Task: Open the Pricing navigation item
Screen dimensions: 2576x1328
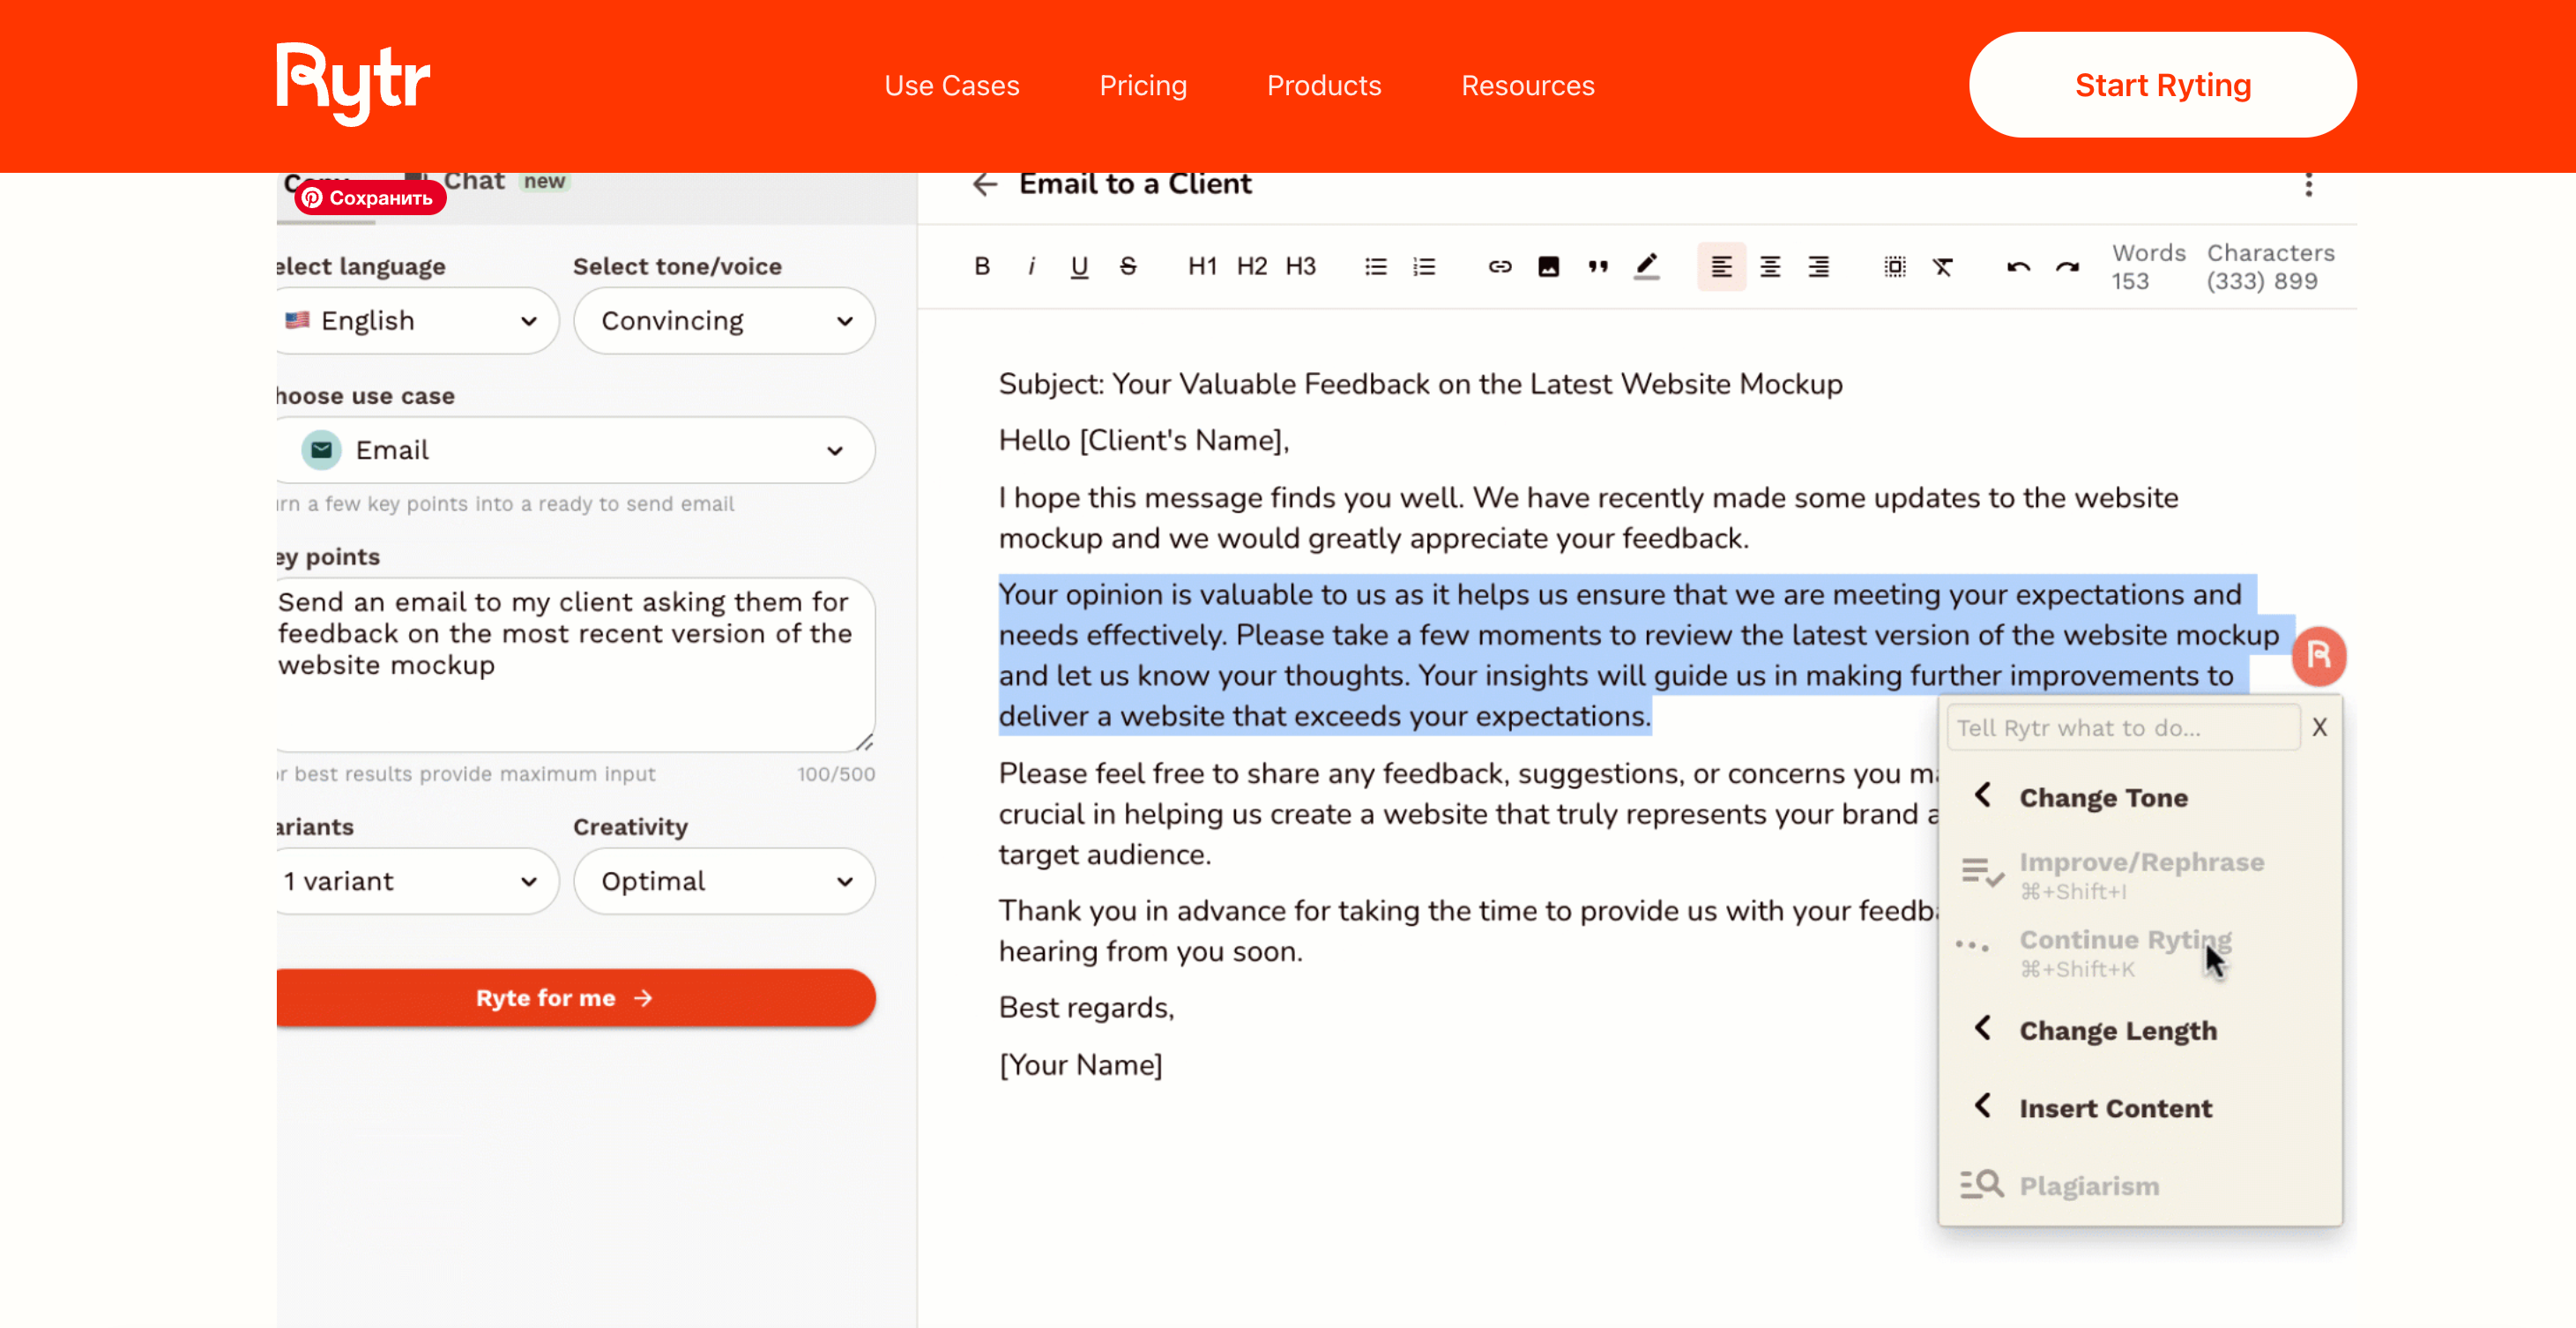Action: tap(1143, 85)
